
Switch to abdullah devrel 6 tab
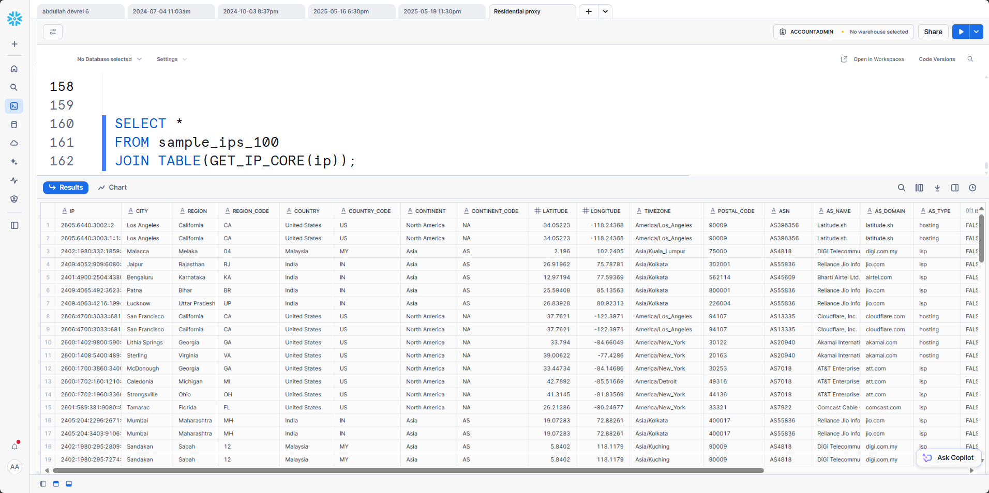pyautogui.click(x=81, y=11)
